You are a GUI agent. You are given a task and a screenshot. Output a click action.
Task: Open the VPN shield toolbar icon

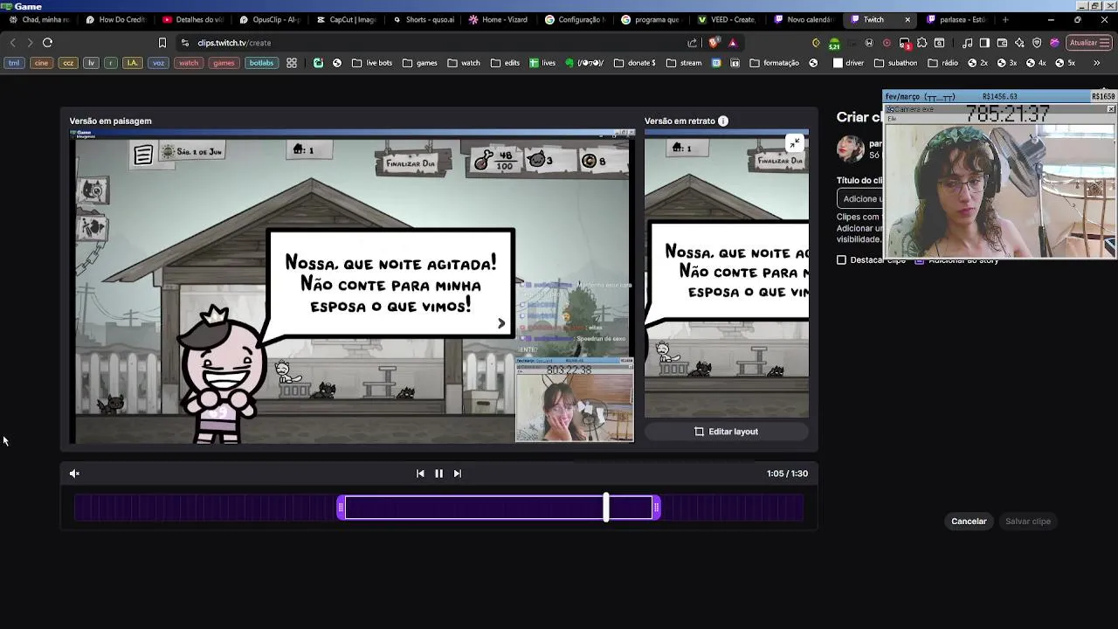tap(1037, 42)
